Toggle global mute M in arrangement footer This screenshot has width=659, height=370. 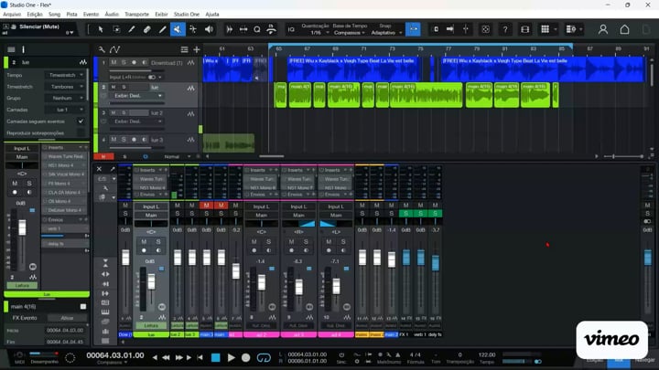103,156
